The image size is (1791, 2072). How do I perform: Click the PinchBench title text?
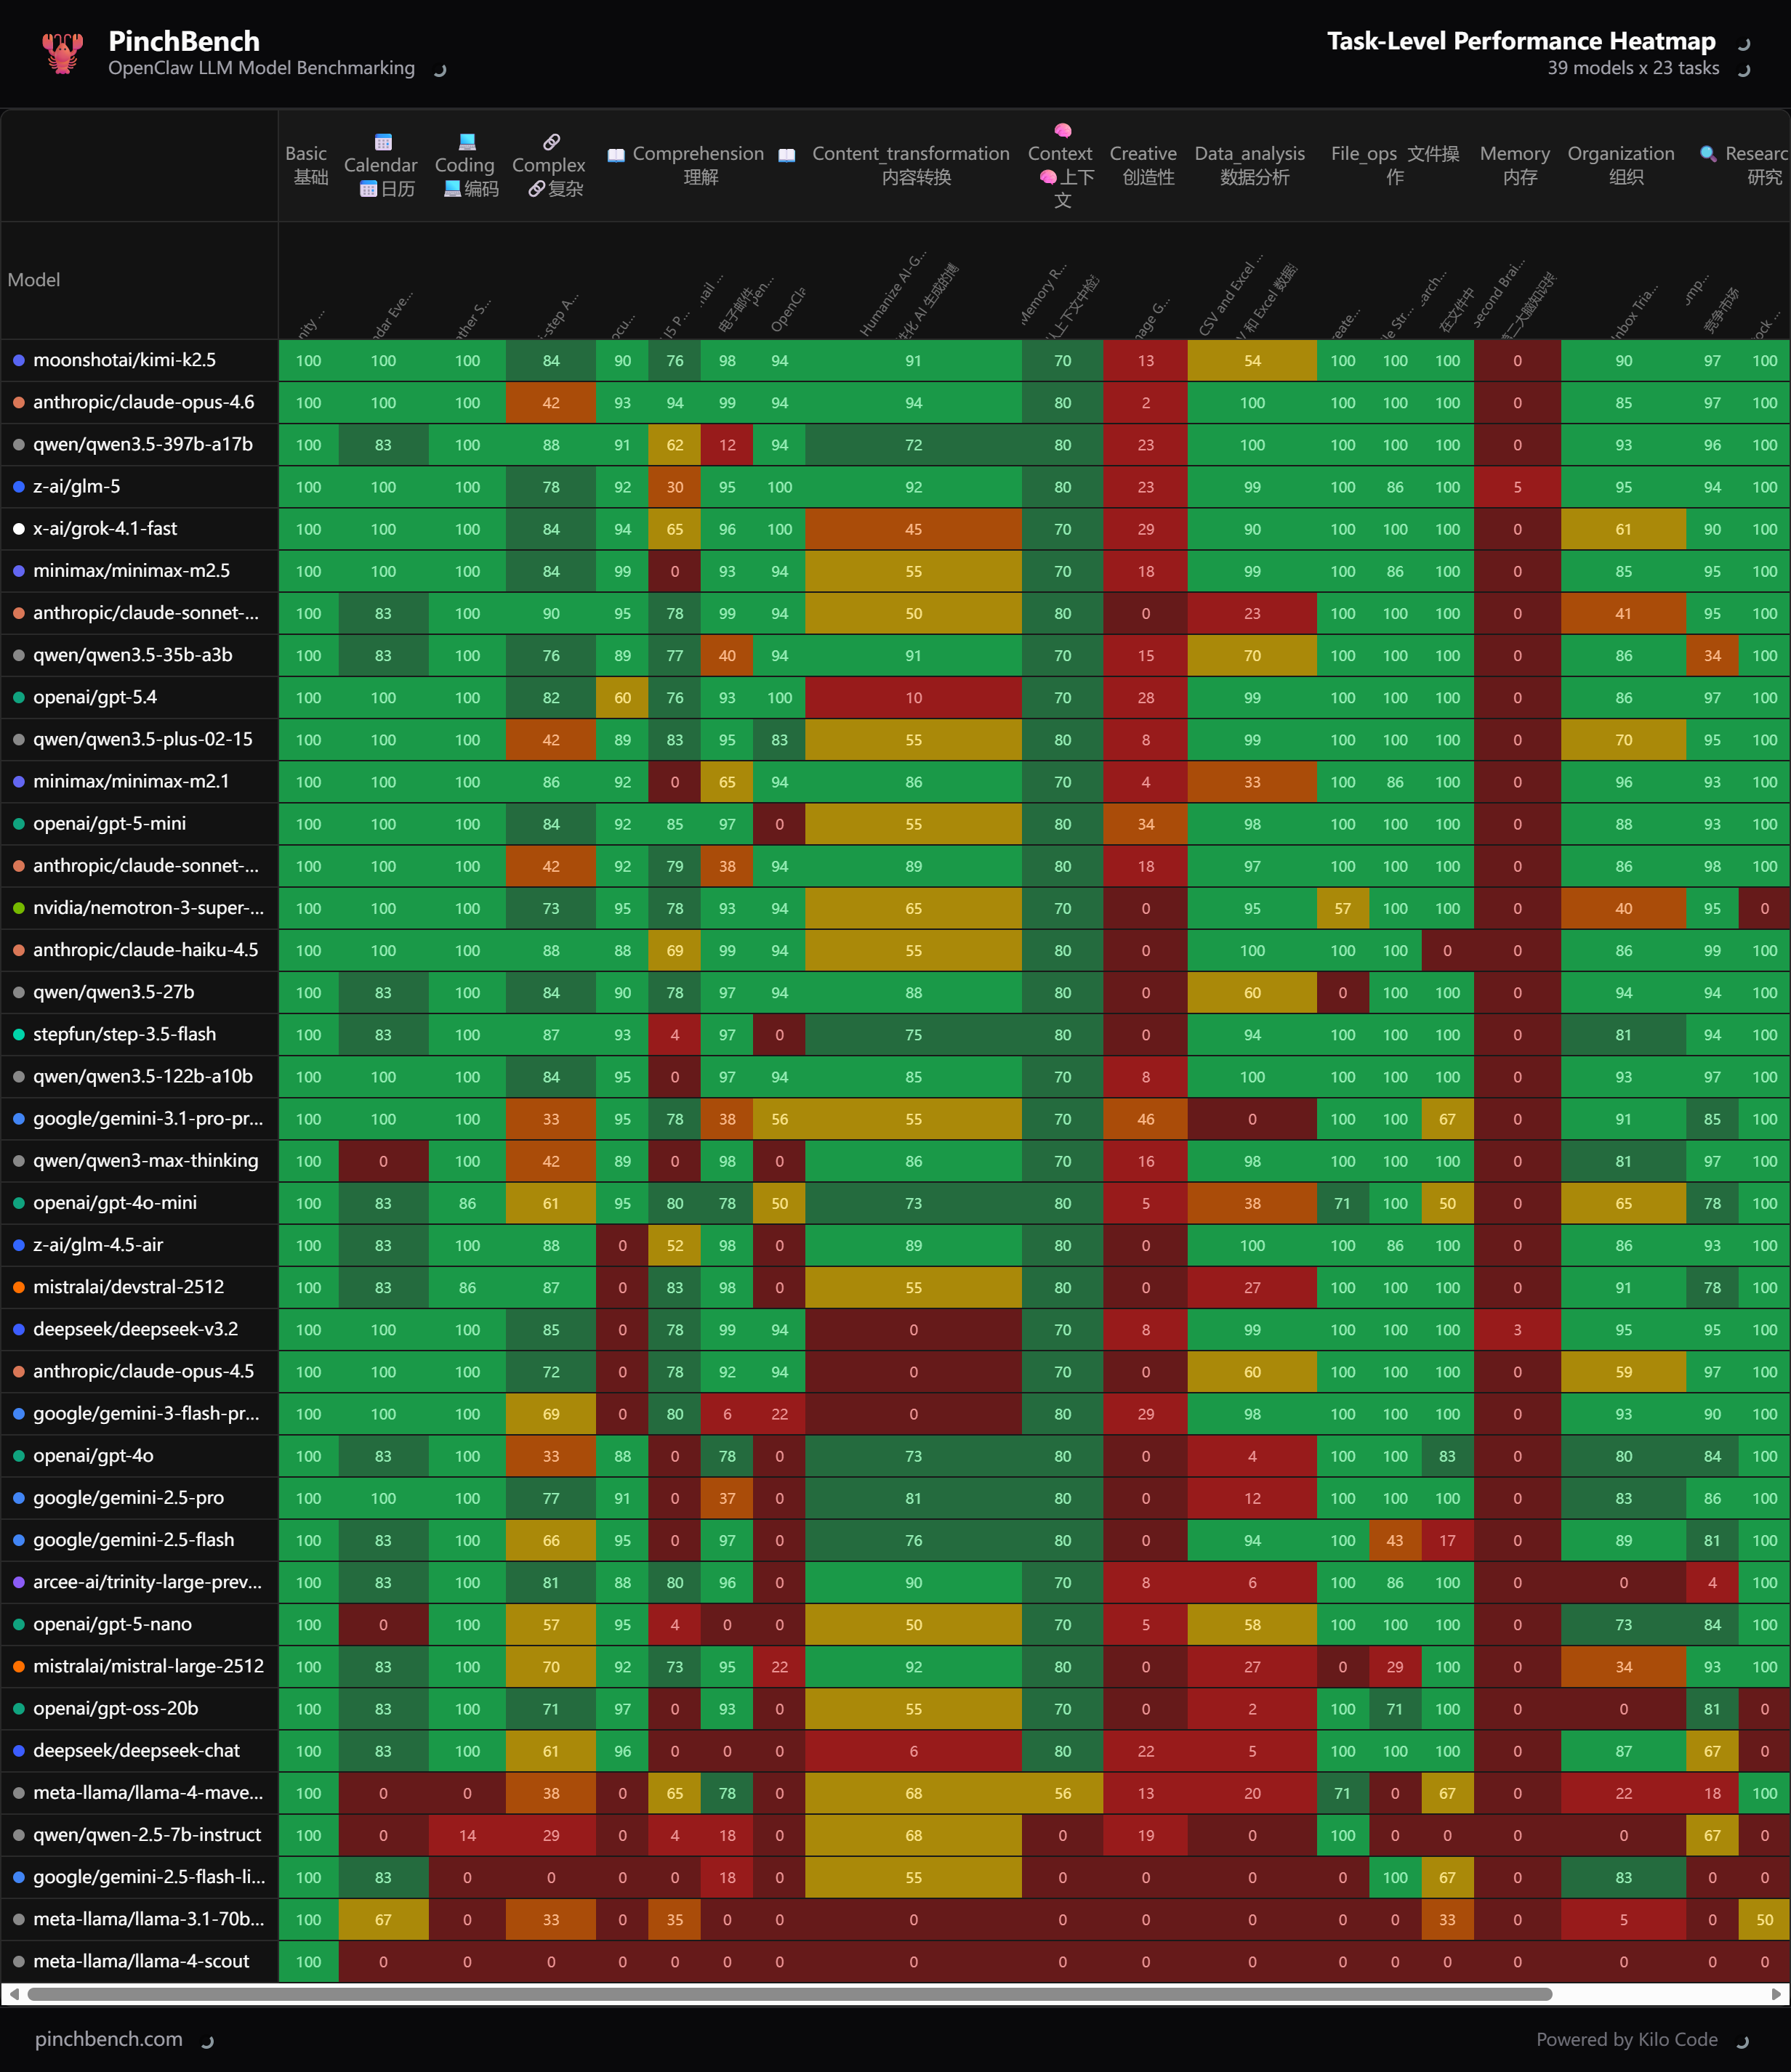(x=184, y=41)
